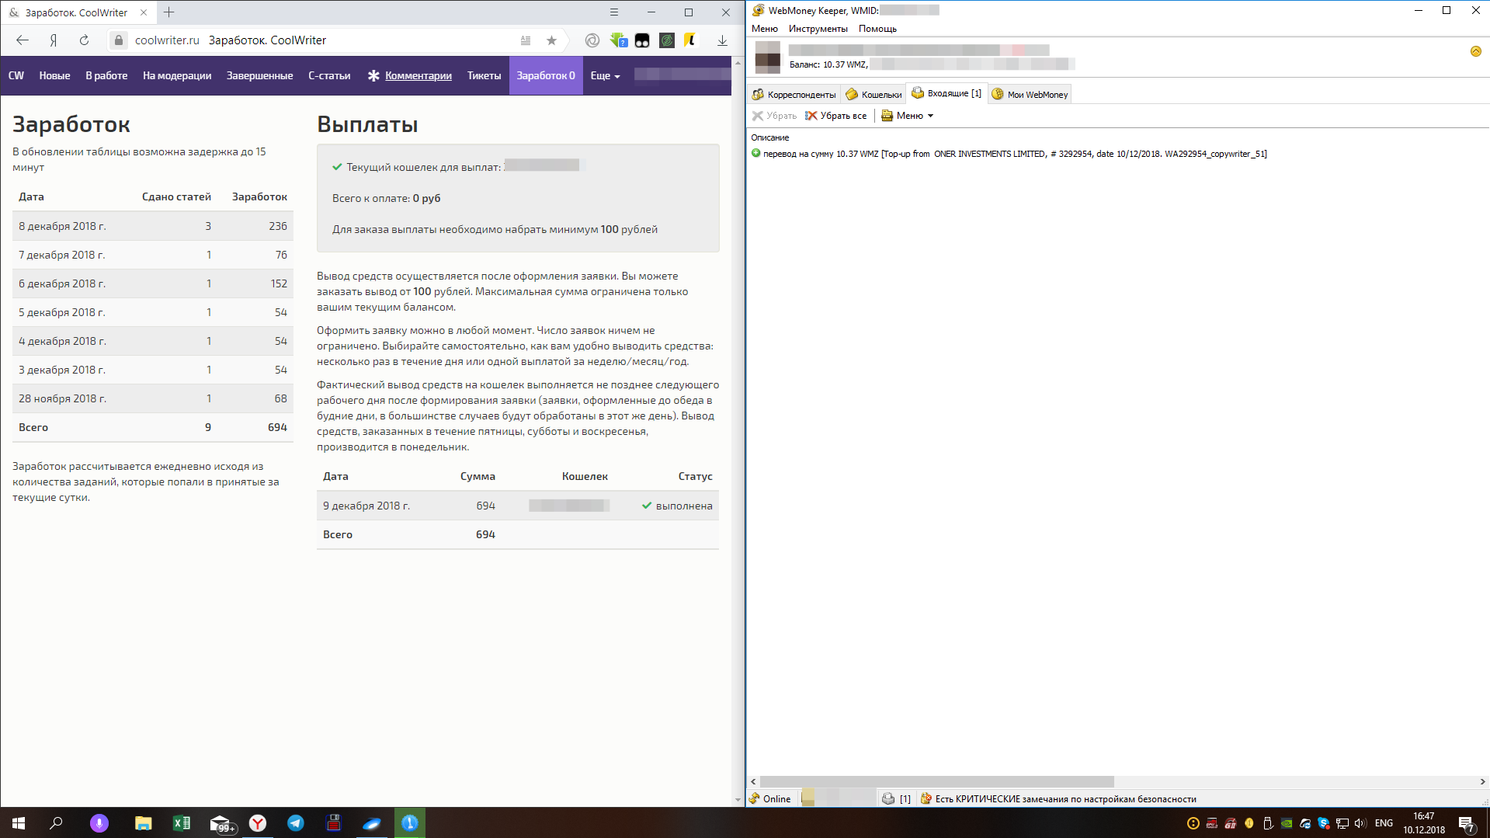Reload the CoolWriter page
The height and width of the screenshot is (838, 1490).
point(84,40)
